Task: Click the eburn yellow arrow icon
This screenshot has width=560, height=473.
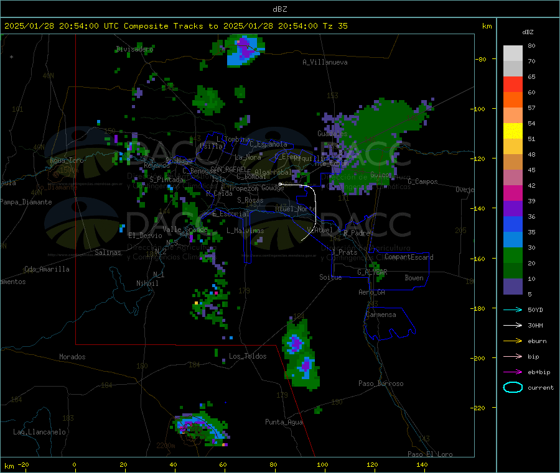Action: 513,341
